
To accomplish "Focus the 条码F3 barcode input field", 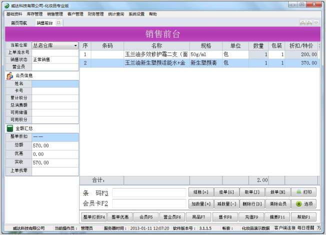I will coord(149,192).
